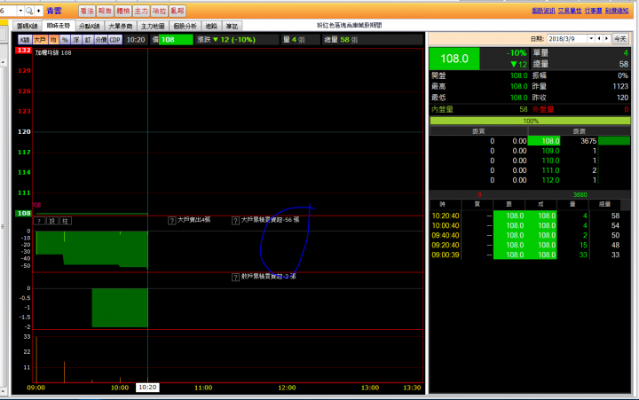The width and height of the screenshot is (639, 400).
Task: Click the date field showing 2018/3/9
Action: point(567,39)
